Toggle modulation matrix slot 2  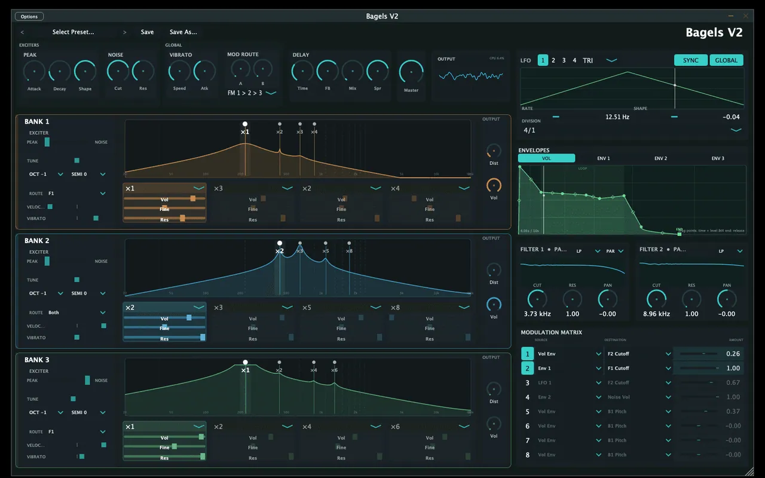click(x=527, y=368)
